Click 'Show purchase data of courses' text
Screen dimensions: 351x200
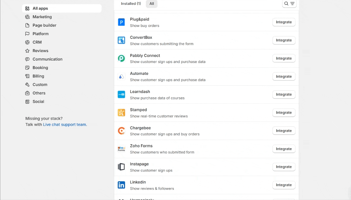coord(157,98)
